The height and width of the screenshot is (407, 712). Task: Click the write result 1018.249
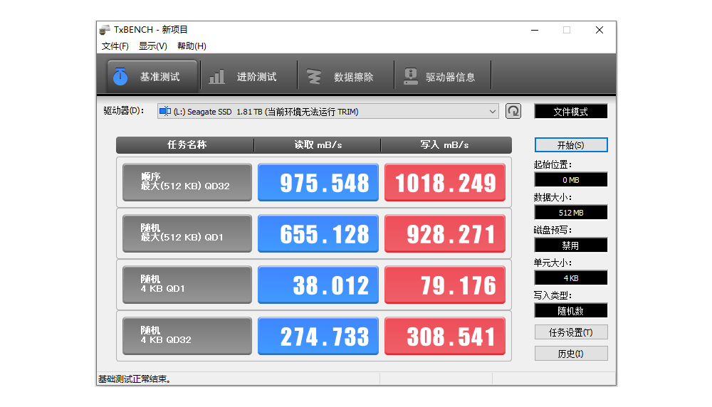coord(445,182)
